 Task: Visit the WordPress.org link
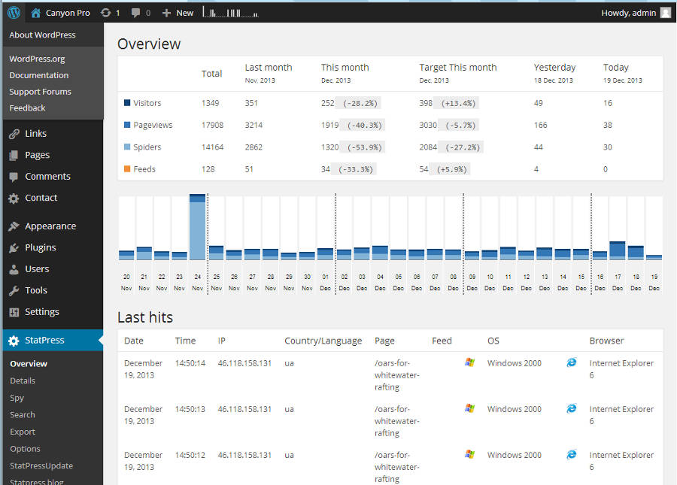(x=37, y=59)
